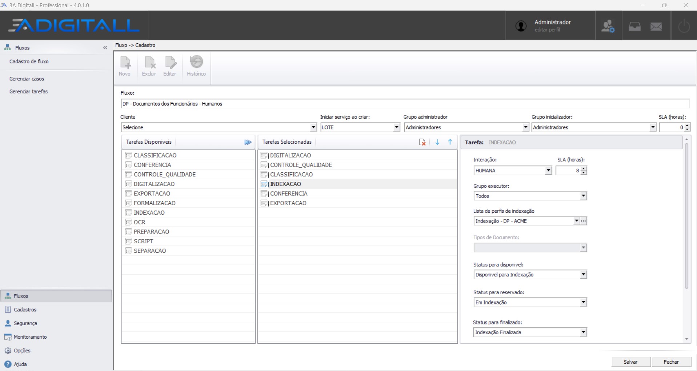The height and width of the screenshot is (371, 697).
Task: Select PREPARACAO in available tasks list
Action: click(x=188, y=232)
